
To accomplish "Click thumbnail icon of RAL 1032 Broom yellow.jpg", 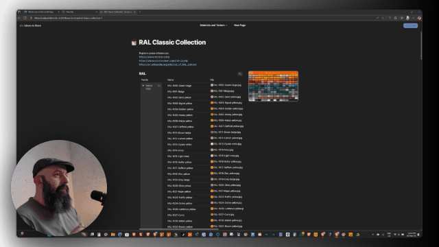I will [x=212, y=226].
